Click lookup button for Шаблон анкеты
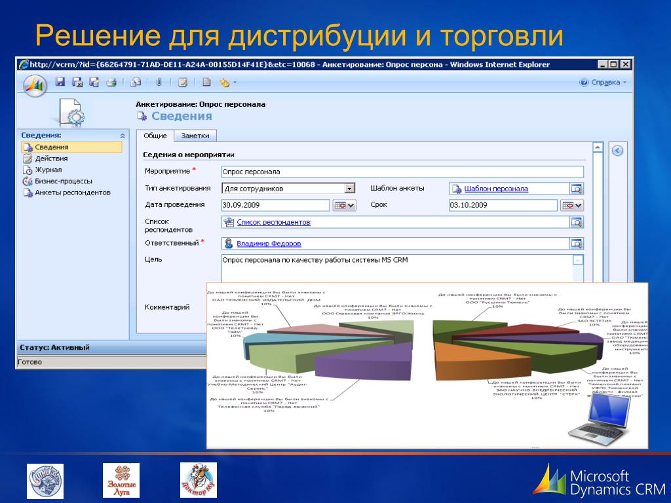The width and height of the screenshot is (671, 503). coord(577,189)
